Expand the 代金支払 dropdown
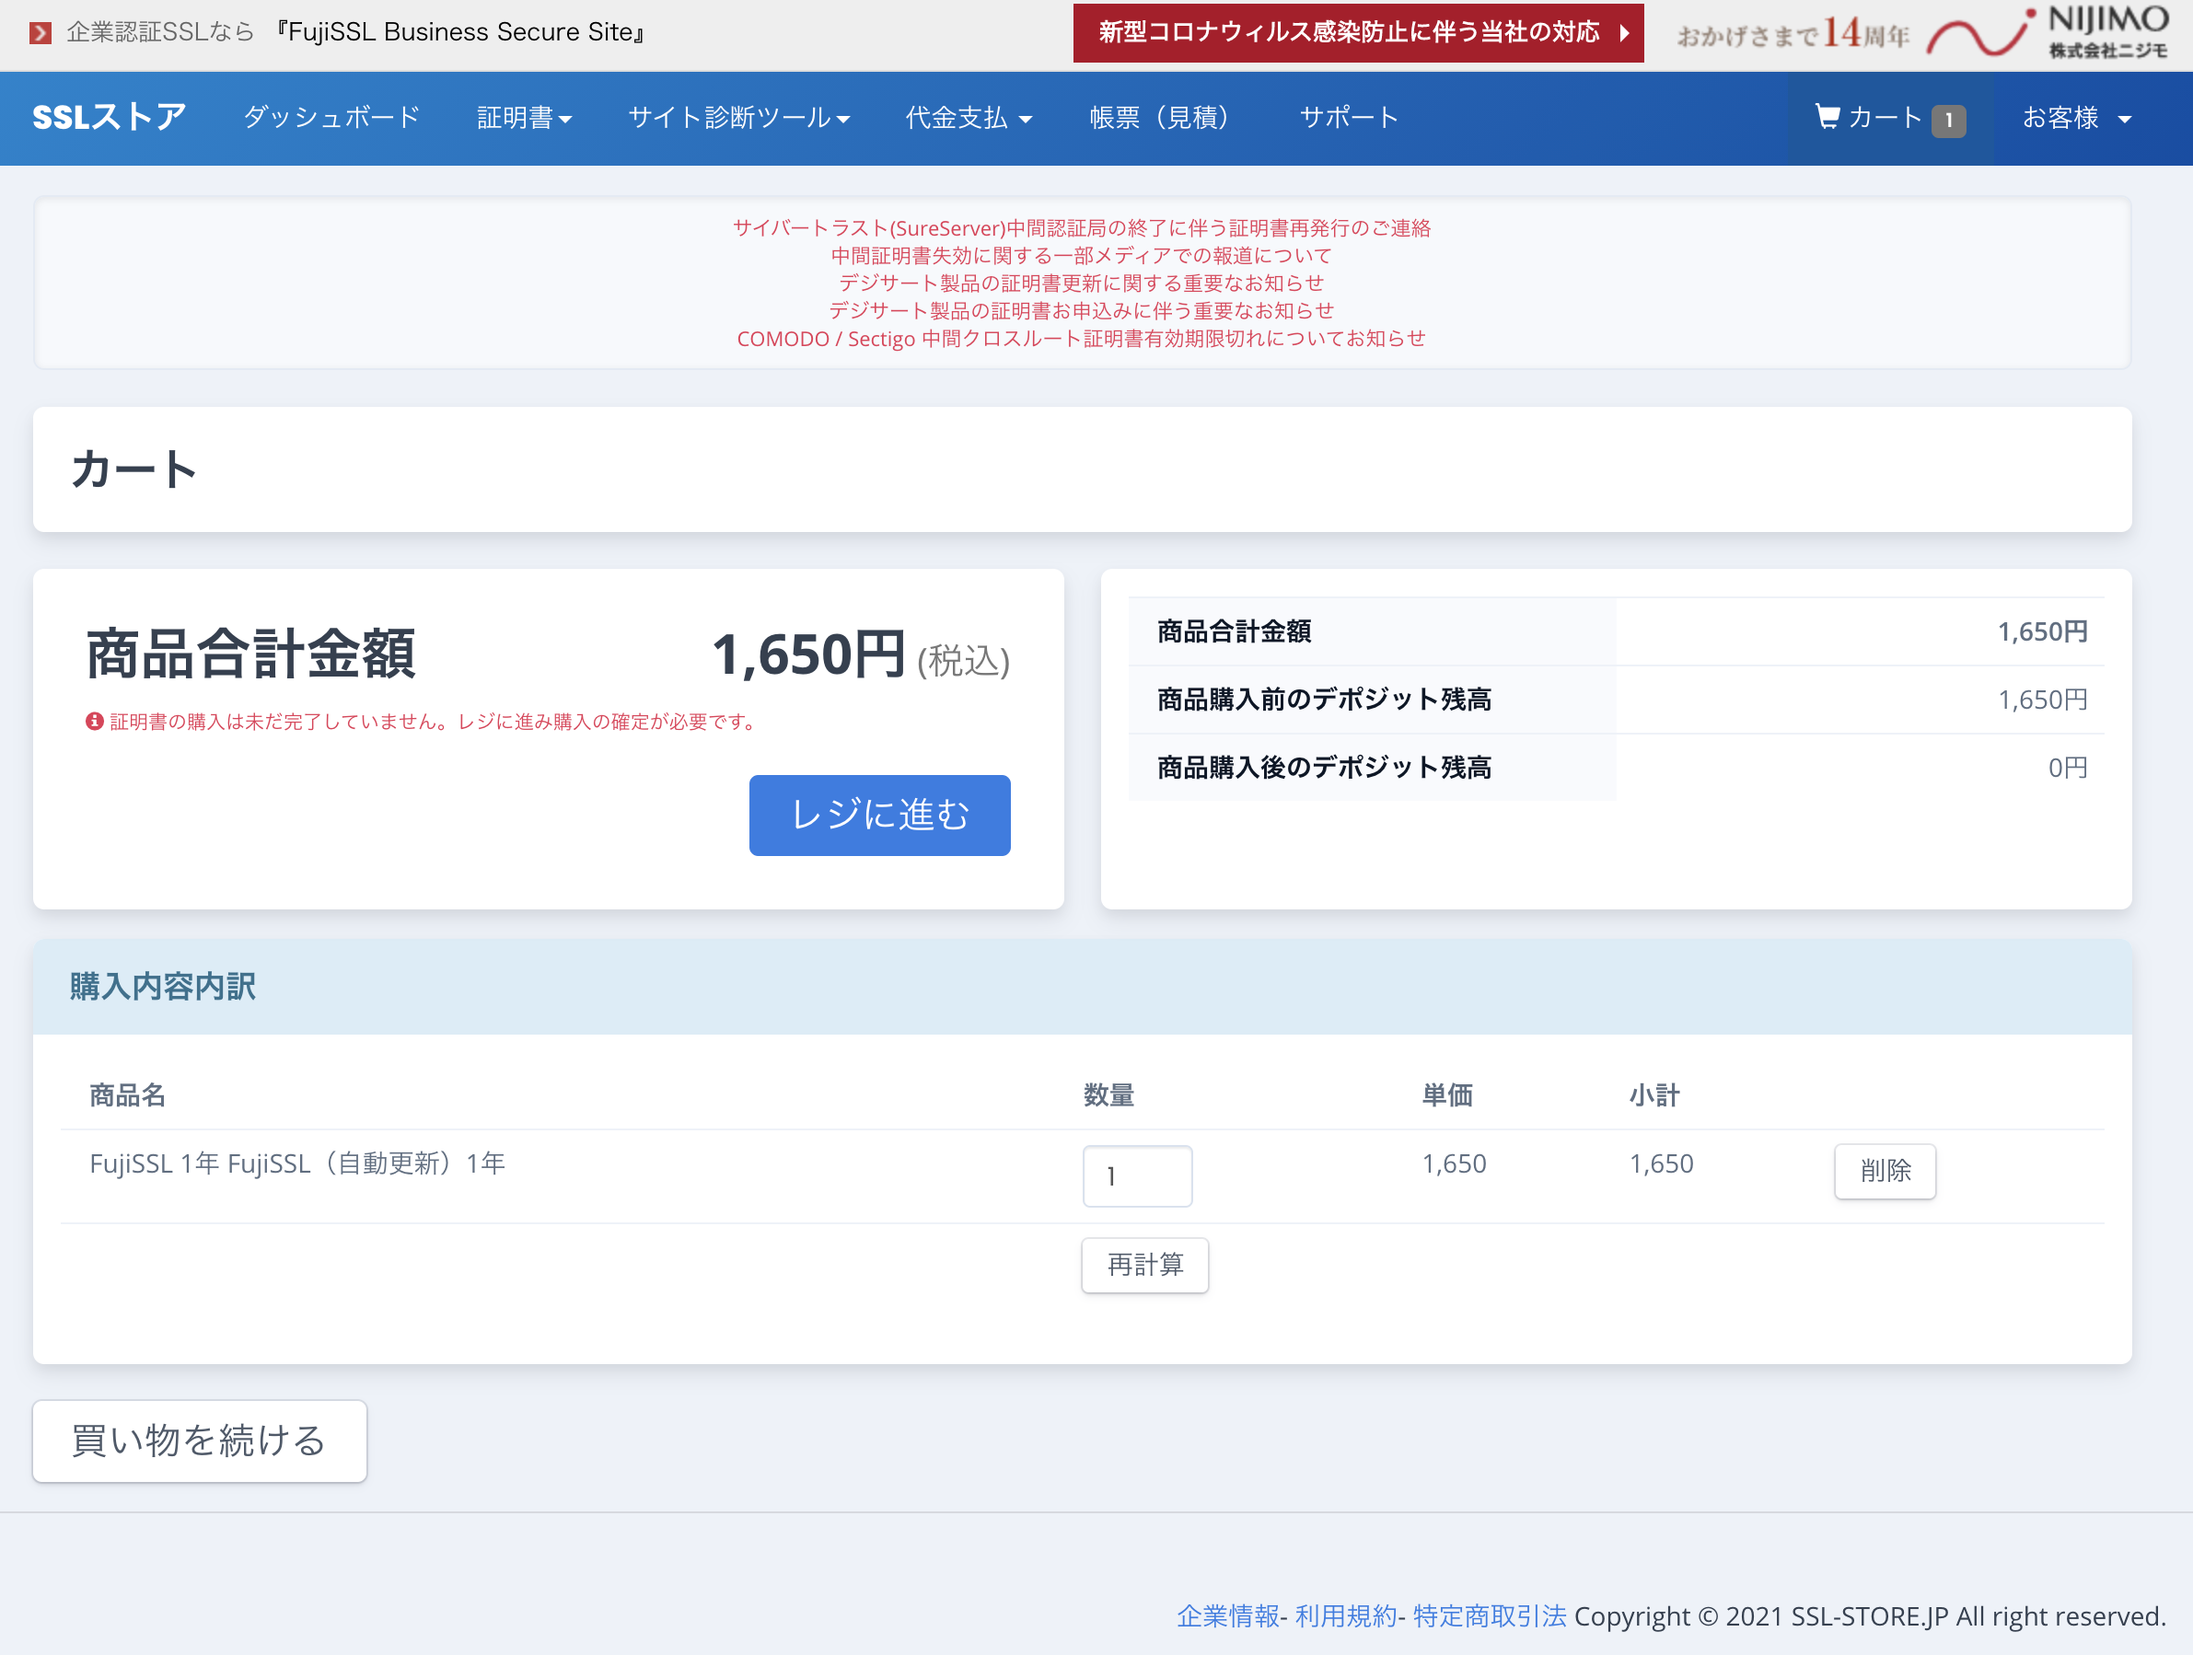2193x1655 pixels. tap(969, 117)
